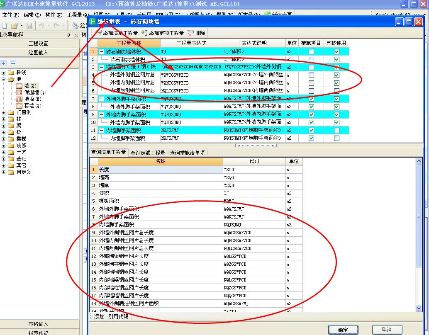Click the 删除 red-cross icon
The height and width of the screenshot is (335, 429).
(191, 33)
